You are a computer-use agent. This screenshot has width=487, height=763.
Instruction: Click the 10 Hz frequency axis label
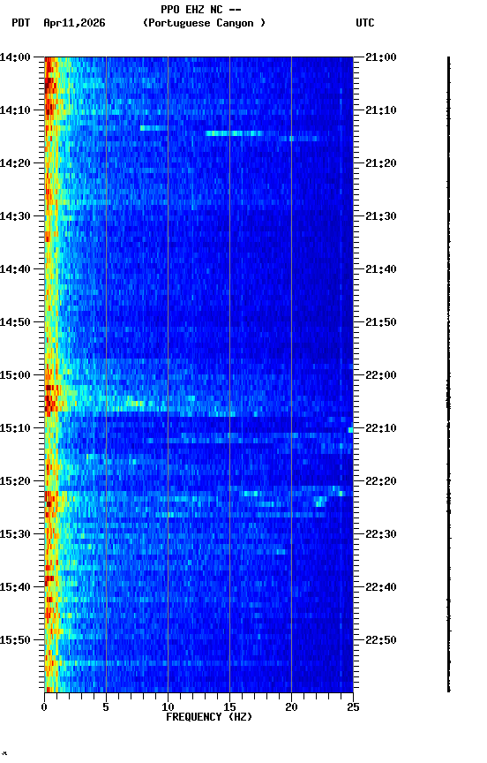pos(168,707)
